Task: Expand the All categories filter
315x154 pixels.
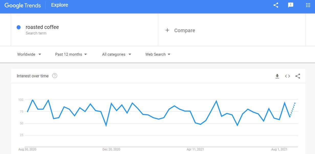Action: 116,54
